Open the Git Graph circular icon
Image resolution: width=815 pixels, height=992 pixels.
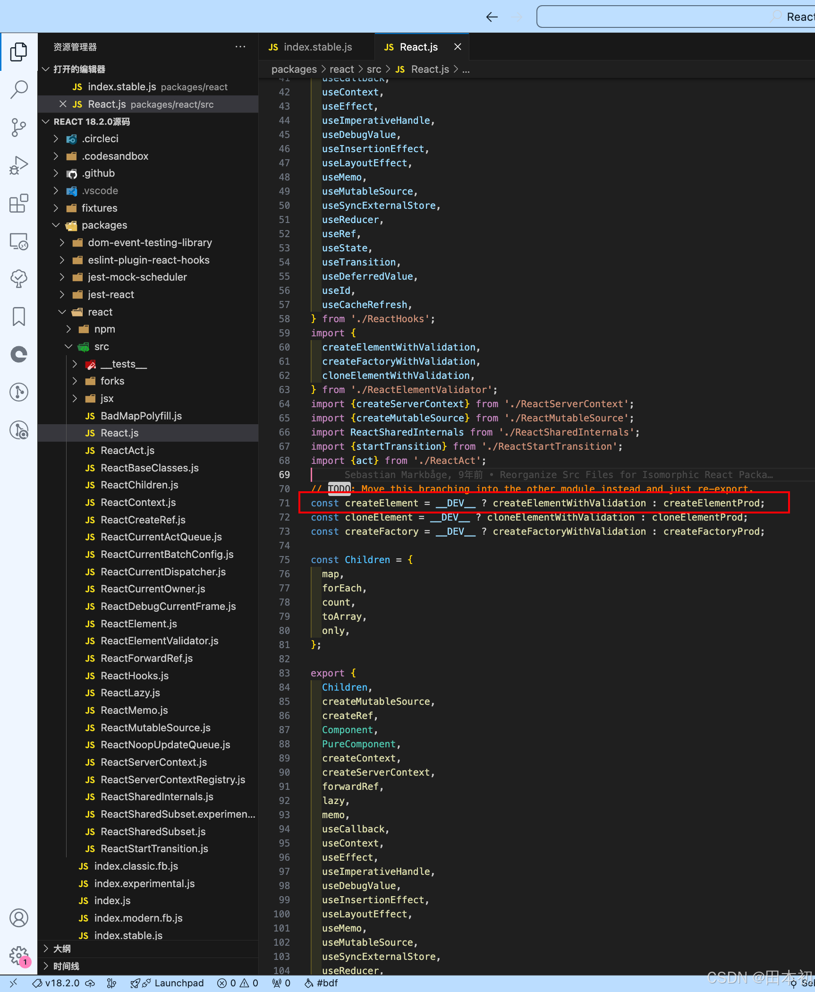tap(18, 392)
